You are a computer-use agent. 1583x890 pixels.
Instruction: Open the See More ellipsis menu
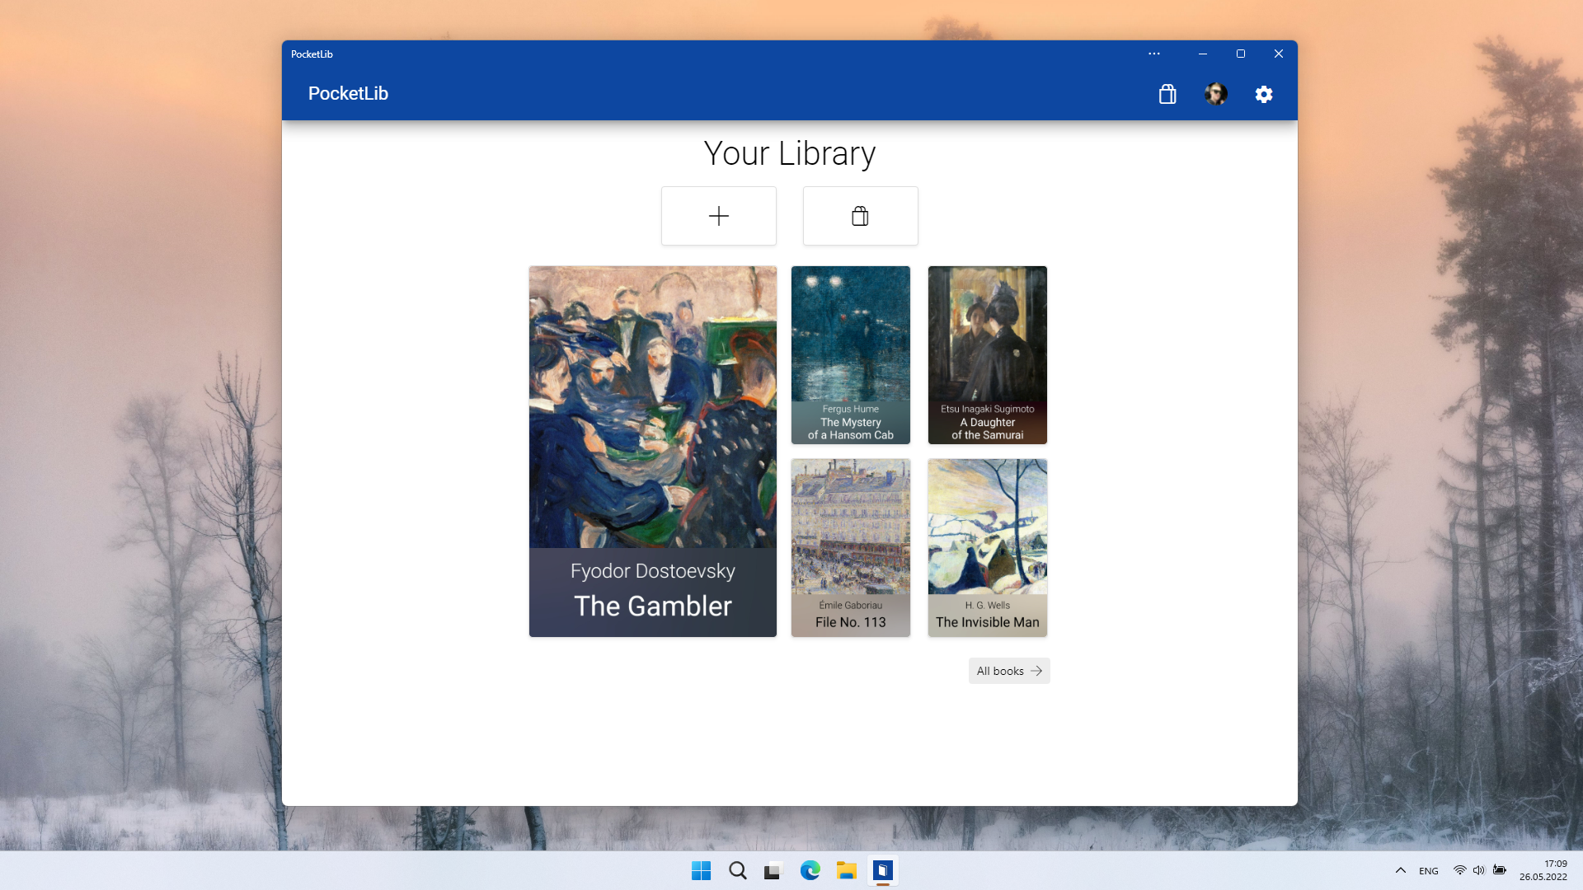(1153, 54)
